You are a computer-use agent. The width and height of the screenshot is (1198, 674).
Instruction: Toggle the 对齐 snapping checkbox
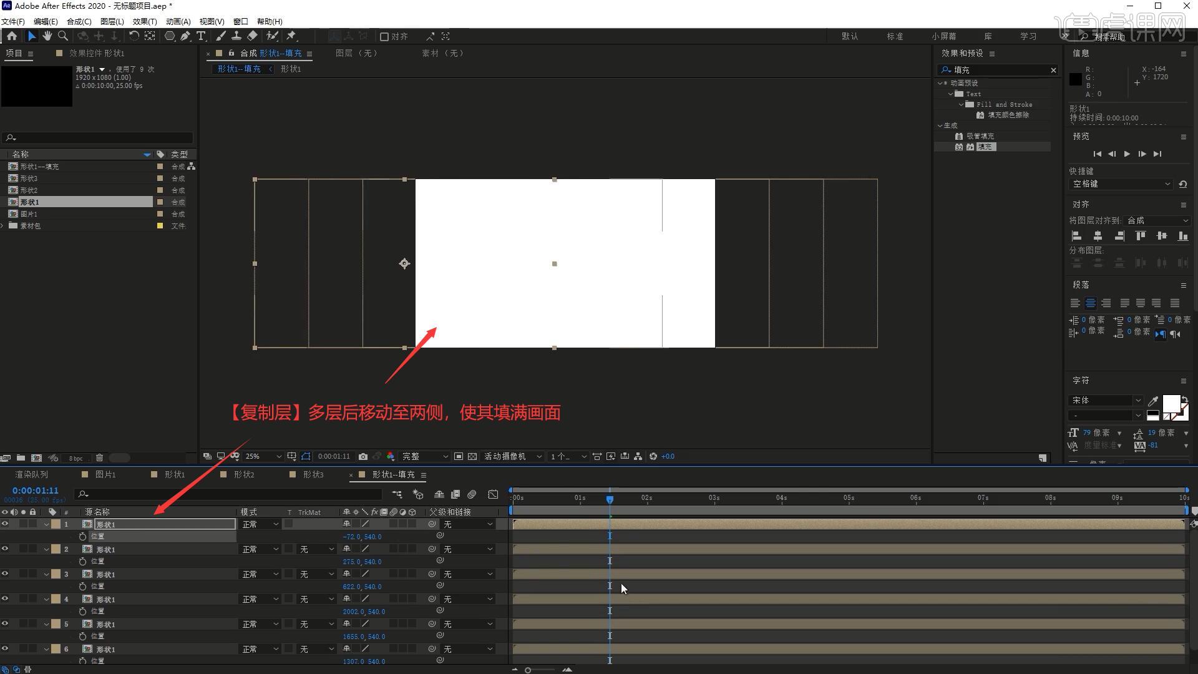click(x=384, y=37)
